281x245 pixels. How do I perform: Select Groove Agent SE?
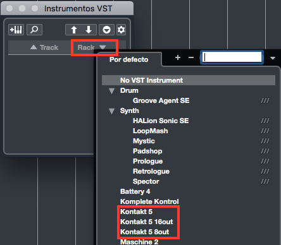[161, 100]
